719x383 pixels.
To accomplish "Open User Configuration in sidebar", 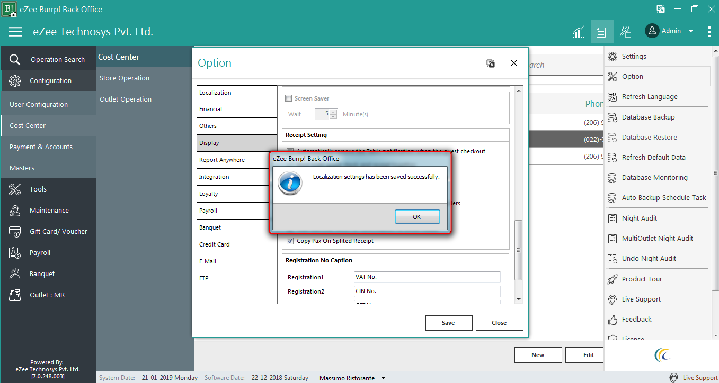I will pyautogui.click(x=48, y=104).
